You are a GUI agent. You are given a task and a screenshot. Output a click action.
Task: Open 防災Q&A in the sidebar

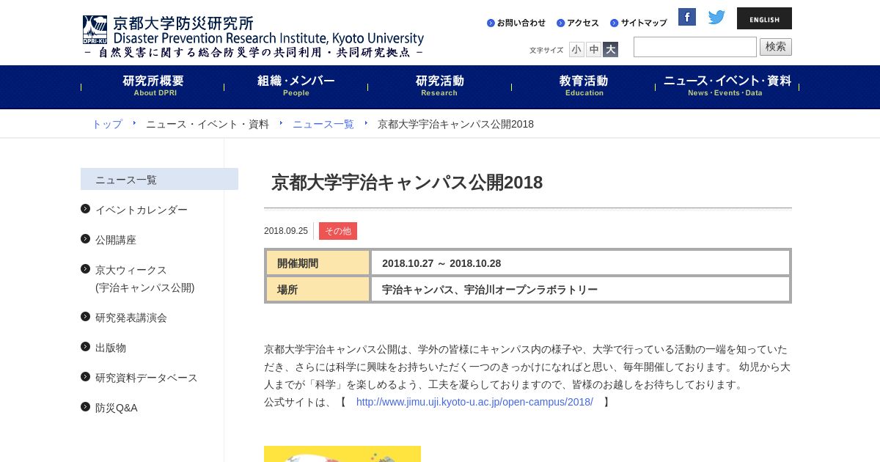coord(117,408)
